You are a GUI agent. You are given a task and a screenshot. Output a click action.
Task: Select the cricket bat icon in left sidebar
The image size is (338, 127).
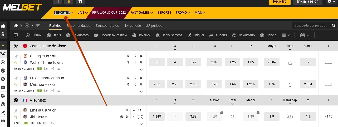click(3, 113)
